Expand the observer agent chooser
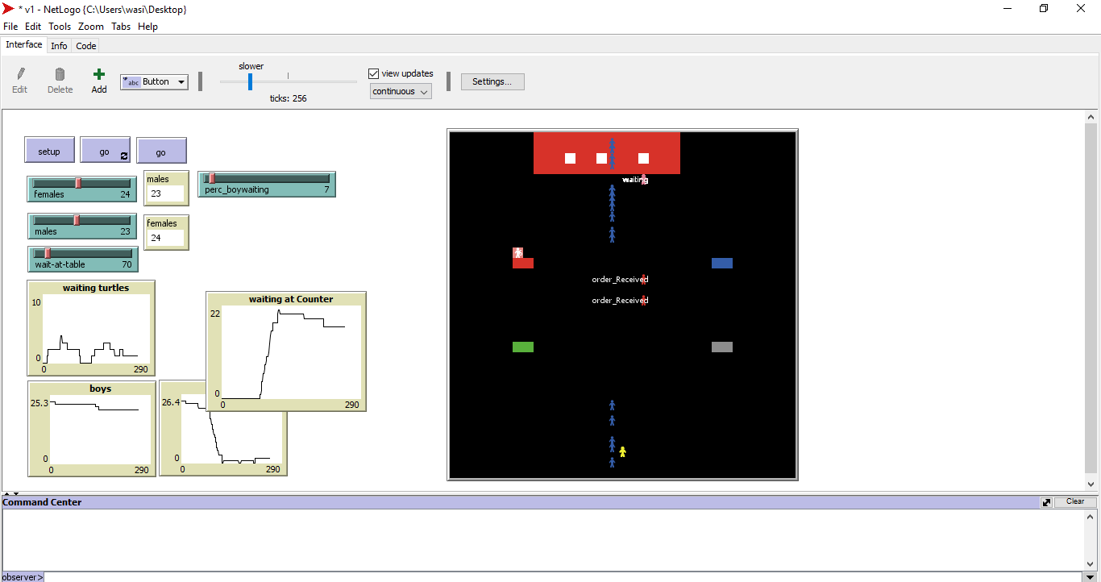This screenshot has width=1101, height=582. click(x=22, y=576)
